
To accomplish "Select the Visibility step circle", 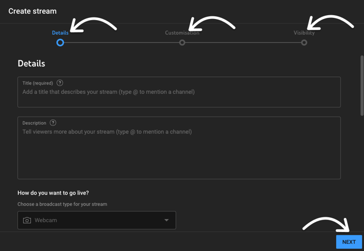I will [304, 43].
